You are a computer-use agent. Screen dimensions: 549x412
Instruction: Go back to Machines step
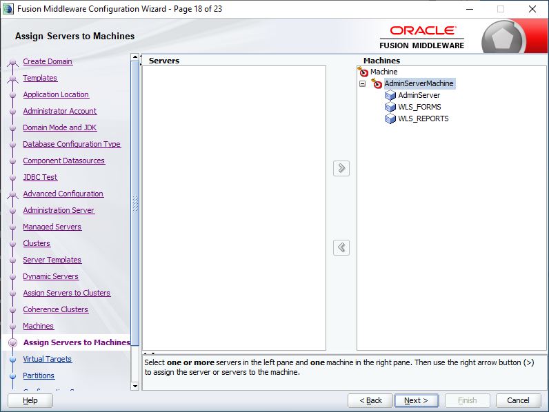38,326
